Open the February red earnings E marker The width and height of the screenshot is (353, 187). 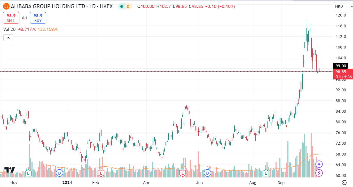point(101,173)
